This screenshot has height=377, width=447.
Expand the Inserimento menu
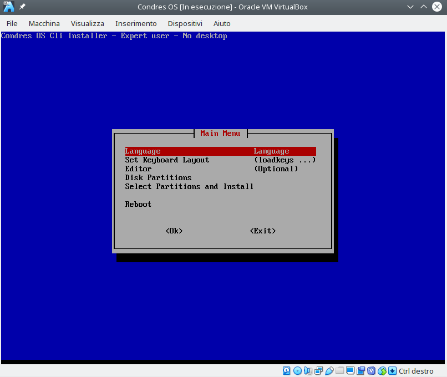pyautogui.click(x=136, y=23)
